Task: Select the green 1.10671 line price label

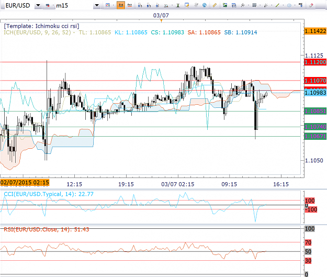Action: pos(315,137)
